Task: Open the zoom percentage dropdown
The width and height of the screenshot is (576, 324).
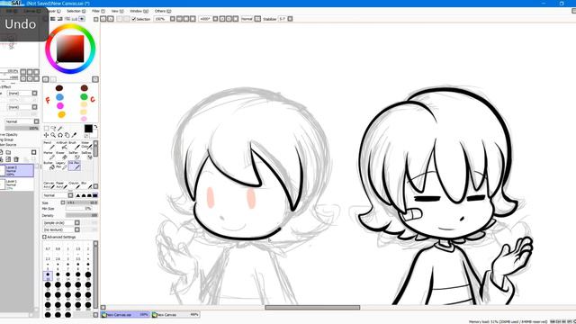Action: coord(164,19)
